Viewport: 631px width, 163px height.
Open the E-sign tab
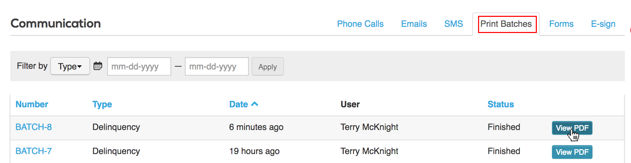click(x=603, y=24)
